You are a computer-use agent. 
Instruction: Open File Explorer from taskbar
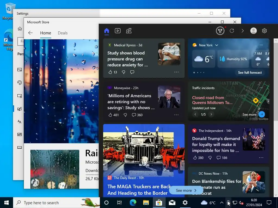click(x=146, y=203)
